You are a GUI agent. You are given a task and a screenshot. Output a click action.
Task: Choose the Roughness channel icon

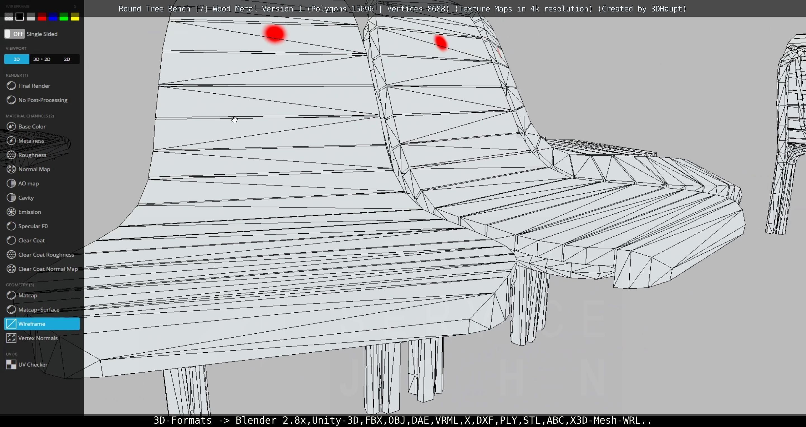(11, 155)
